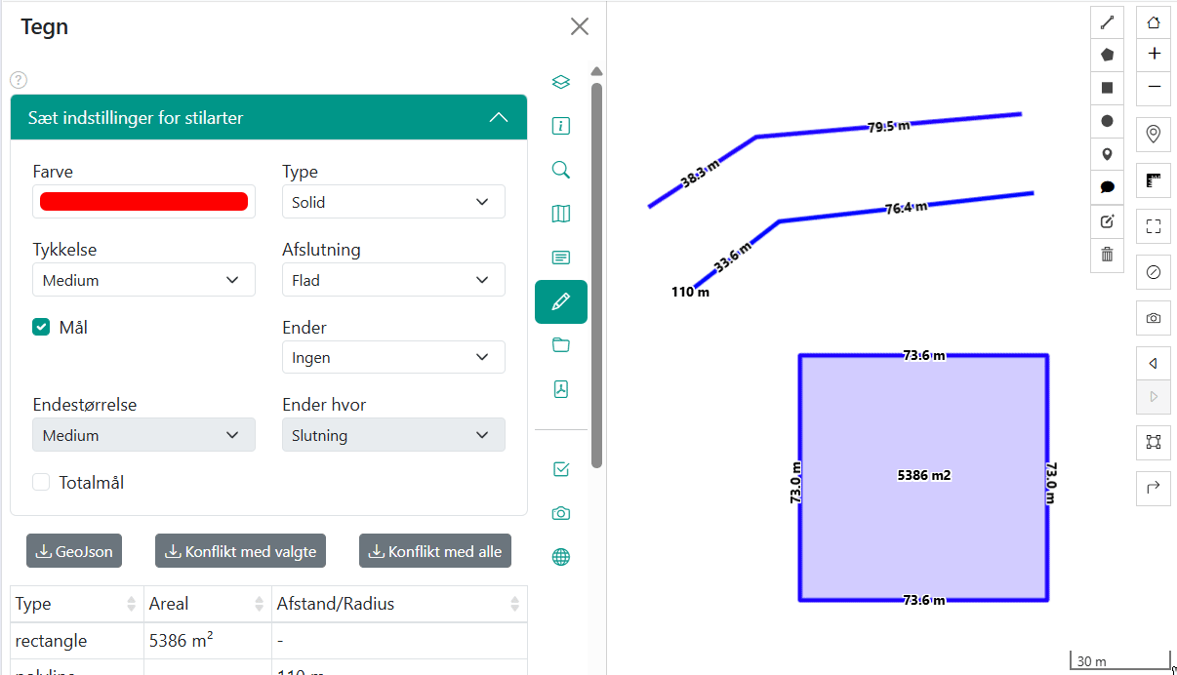Click the map zoom in plus button
The height and width of the screenshot is (675, 1177).
click(x=1154, y=54)
